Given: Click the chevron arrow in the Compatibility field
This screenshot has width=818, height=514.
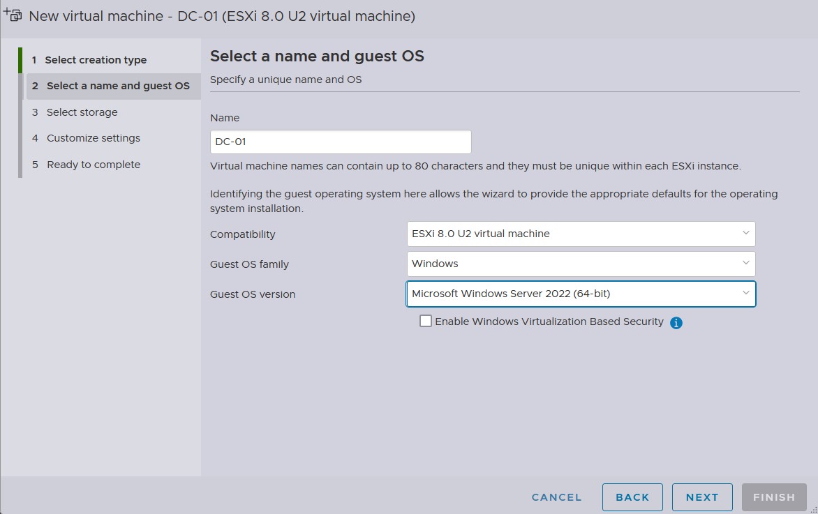Looking at the screenshot, I should point(745,234).
